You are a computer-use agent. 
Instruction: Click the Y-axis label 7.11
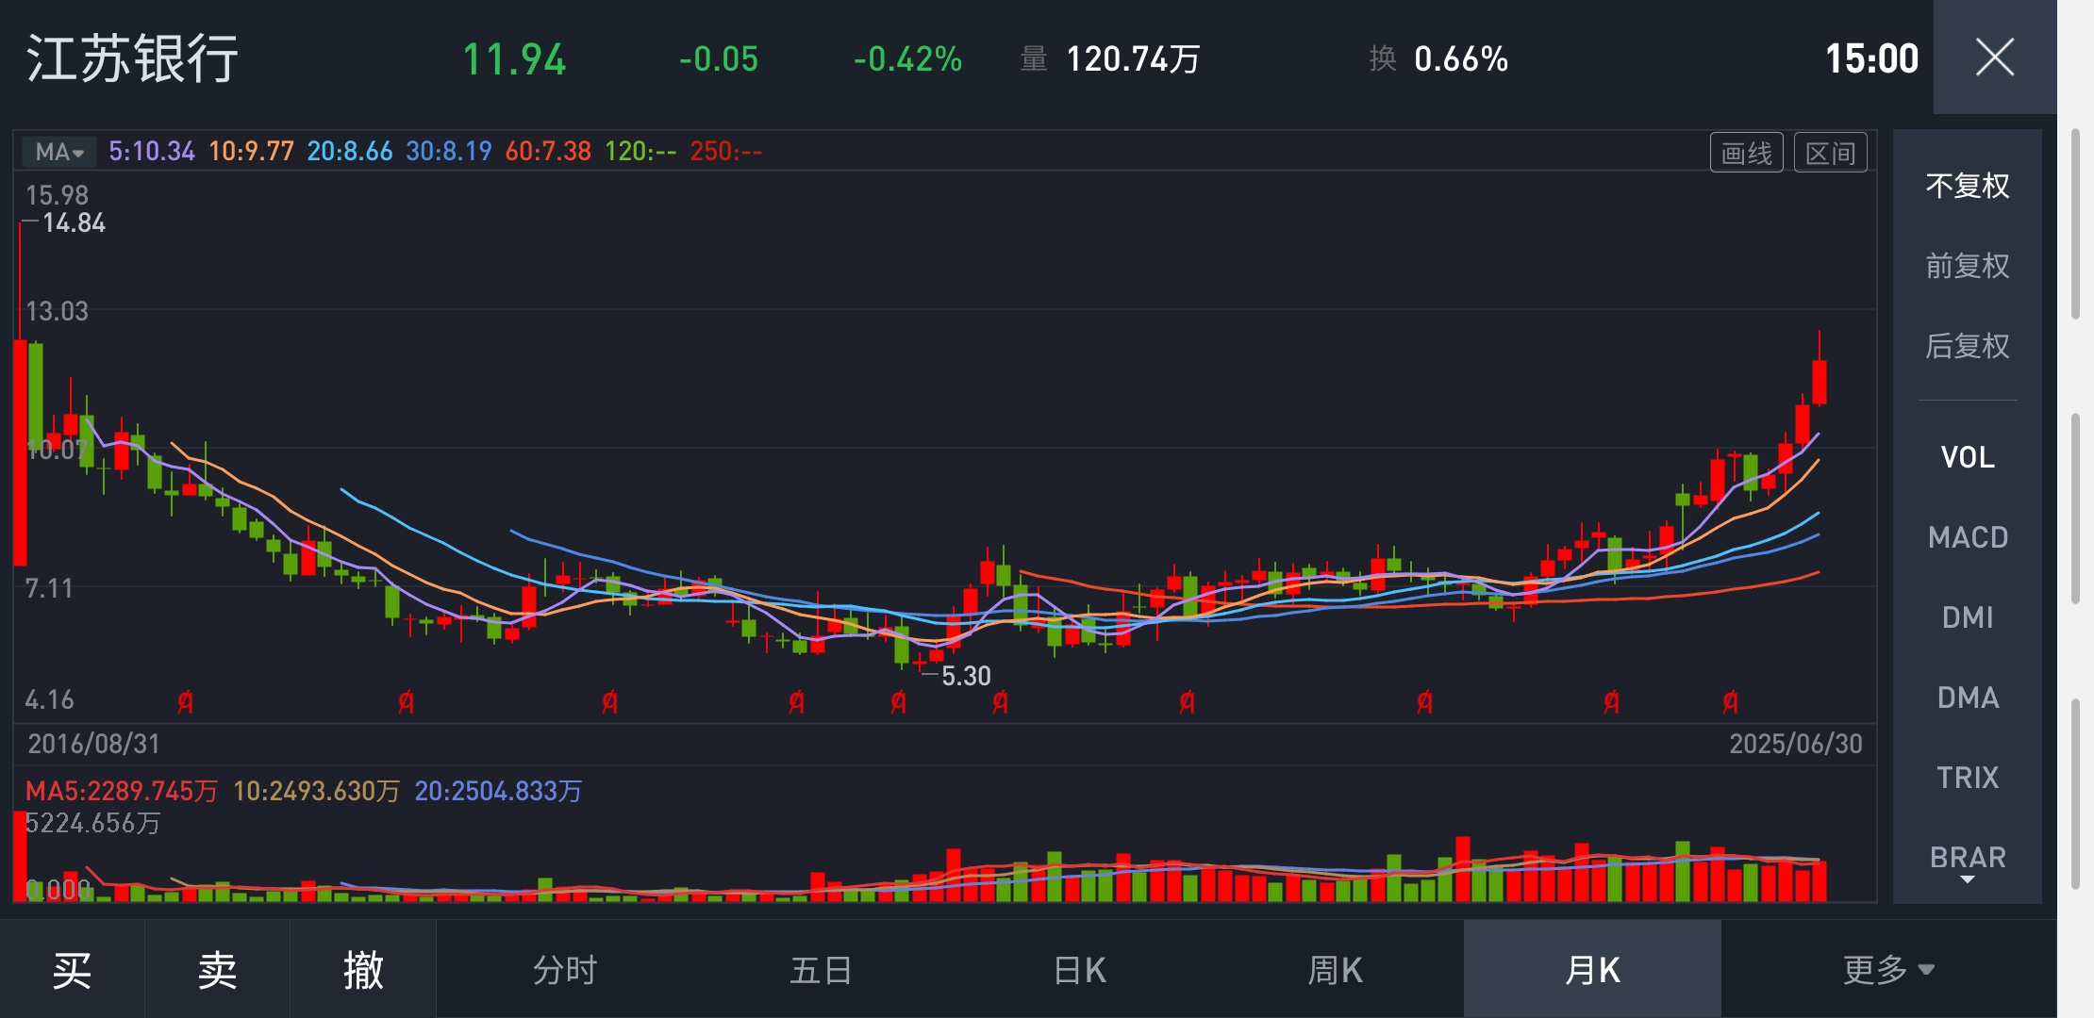click(x=49, y=588)
